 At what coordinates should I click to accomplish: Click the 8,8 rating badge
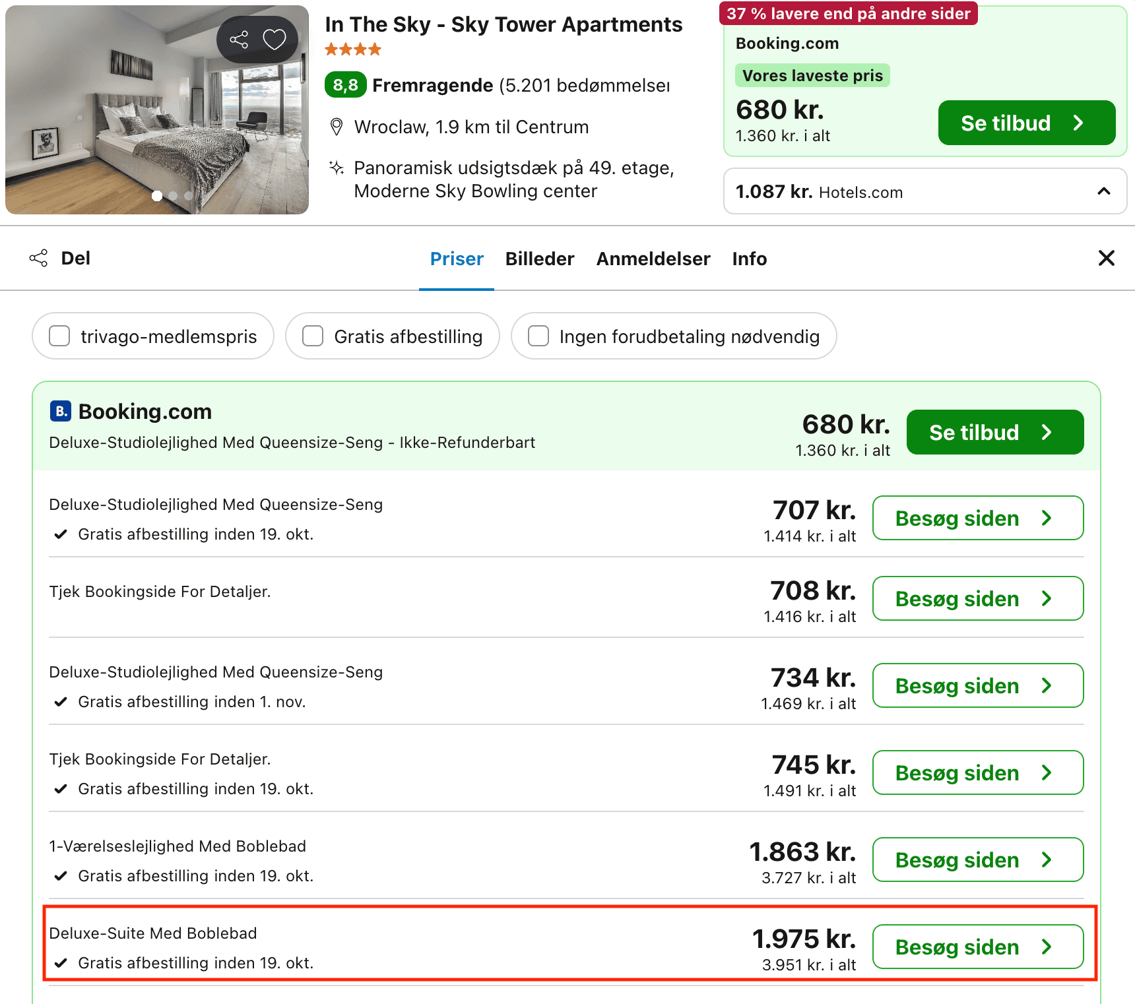tap(346, 85)
